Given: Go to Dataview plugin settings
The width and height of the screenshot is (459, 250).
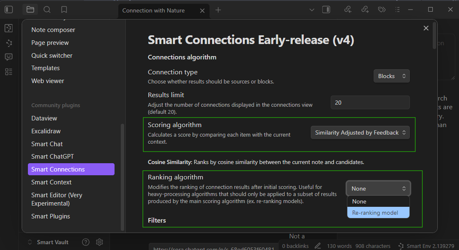Looking at the screenshot, I should coord(44,118).
